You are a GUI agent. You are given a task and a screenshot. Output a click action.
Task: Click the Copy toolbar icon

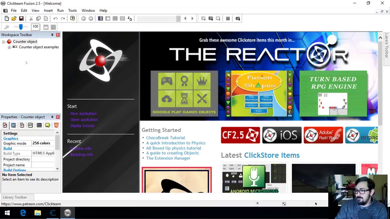click(38, 19)
